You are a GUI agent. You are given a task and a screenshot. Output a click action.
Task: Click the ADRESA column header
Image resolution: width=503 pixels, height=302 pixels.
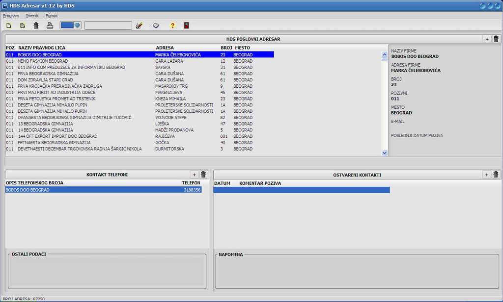click(165, 48)
